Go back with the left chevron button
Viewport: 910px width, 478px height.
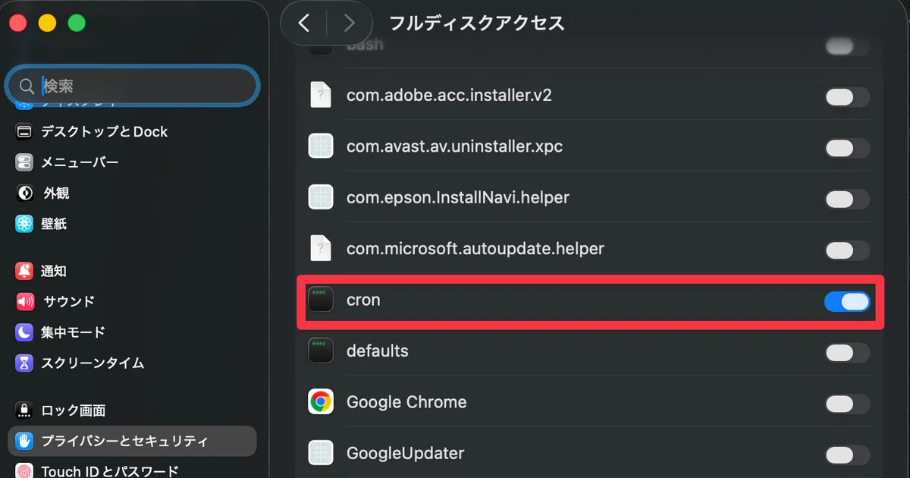(304, 23)
